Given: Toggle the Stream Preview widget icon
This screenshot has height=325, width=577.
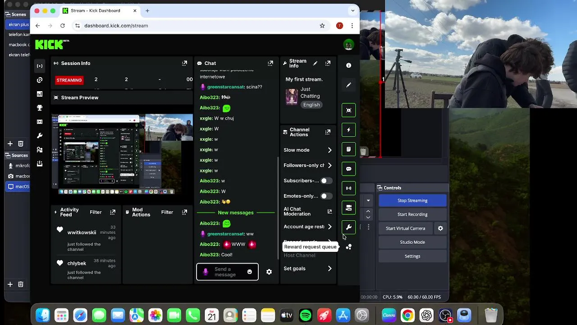Looking at the screenshot, I should click(348, 110).
